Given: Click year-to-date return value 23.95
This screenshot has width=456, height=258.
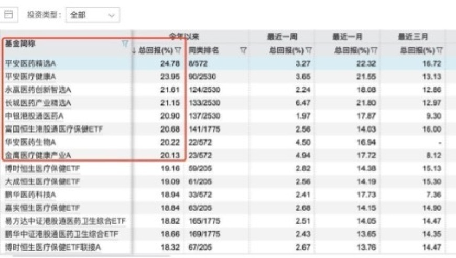Looking at the screenshot, I should [170, 77].
